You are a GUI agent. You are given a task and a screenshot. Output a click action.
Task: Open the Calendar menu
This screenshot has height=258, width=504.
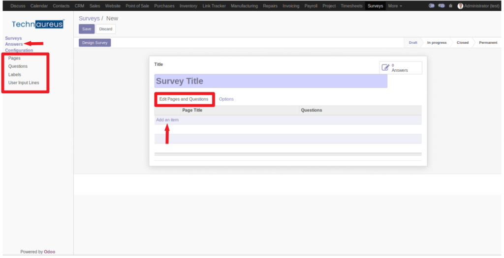click(39, 6)
